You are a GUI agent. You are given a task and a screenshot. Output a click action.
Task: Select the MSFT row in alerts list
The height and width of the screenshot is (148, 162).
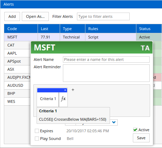[83, 37]
